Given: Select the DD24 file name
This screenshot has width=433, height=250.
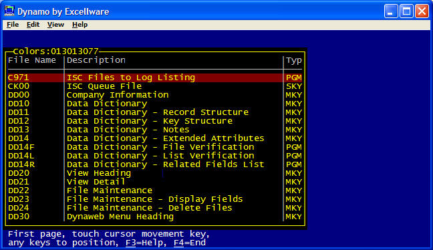Looking at the screenshot, I should click(x=19, y=208).
